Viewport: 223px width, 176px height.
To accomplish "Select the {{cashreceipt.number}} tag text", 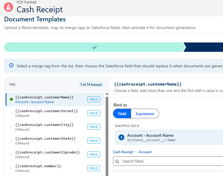I will pyautogui.click(x=38, y=166).
